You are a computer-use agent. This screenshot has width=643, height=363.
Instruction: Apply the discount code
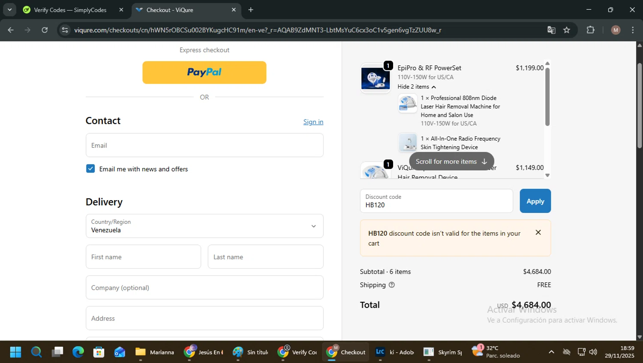pyautogui.click(x=535, y=201)
